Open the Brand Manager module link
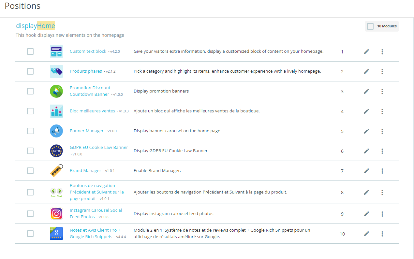The height and width of the screenshot is (259, 414). pos(85,170)
